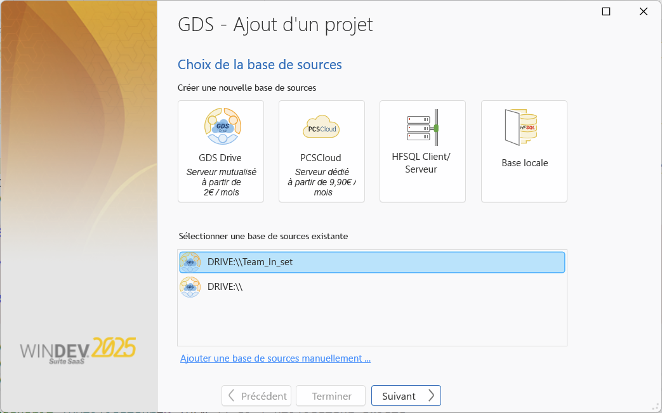Viewport: 662px width, 413px height.
Task: Open Ajouter une base de sources manuellement link
Action: [x=275, y=358]
